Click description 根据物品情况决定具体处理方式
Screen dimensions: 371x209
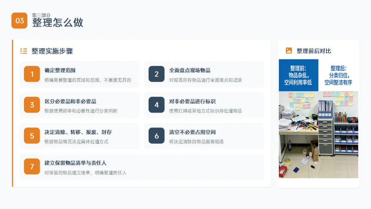76,142
